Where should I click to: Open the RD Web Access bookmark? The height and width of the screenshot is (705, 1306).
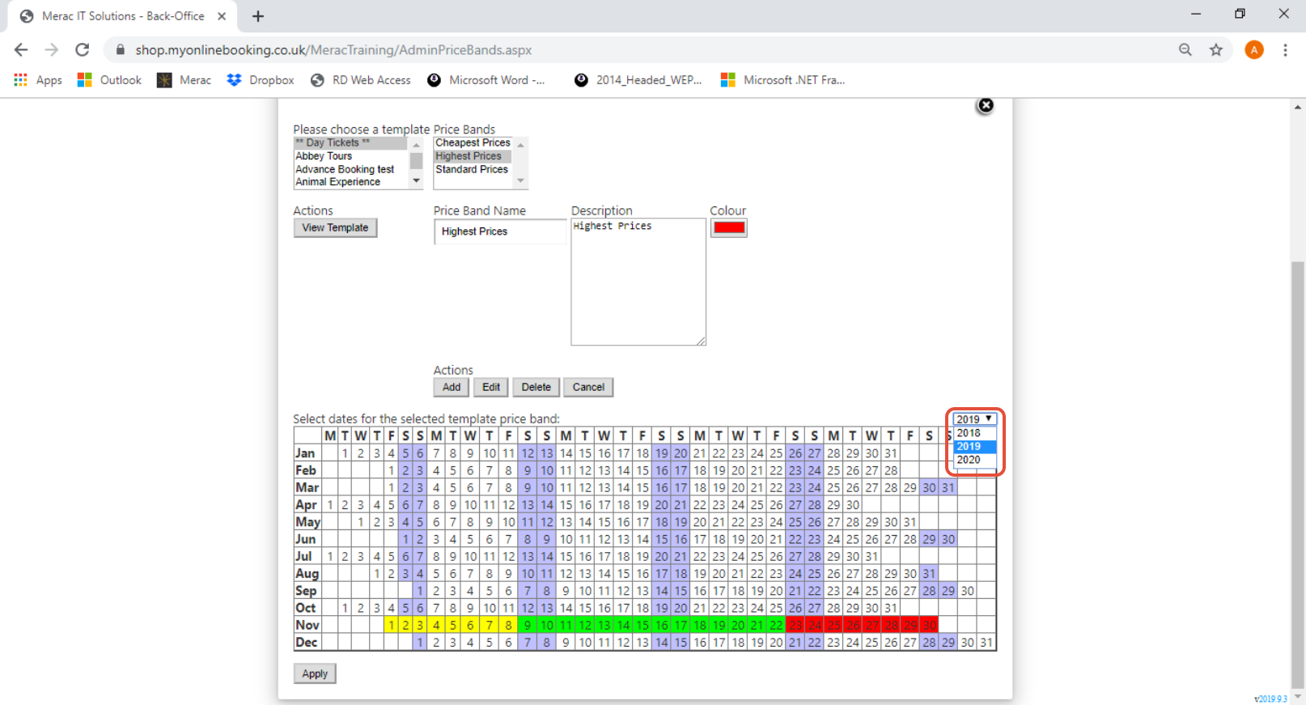[361, 80]
